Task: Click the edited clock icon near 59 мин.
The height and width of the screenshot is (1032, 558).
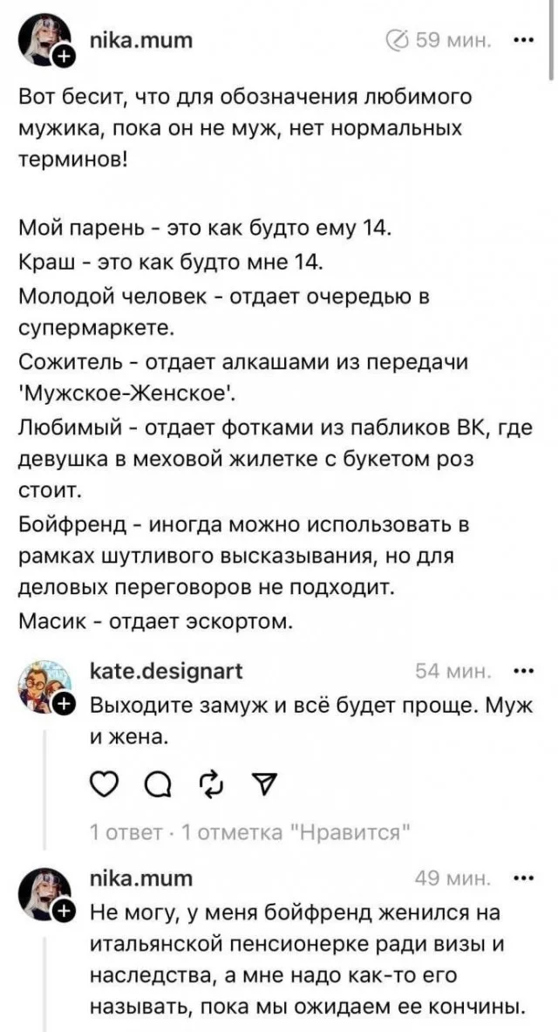Action: [397, 39]
